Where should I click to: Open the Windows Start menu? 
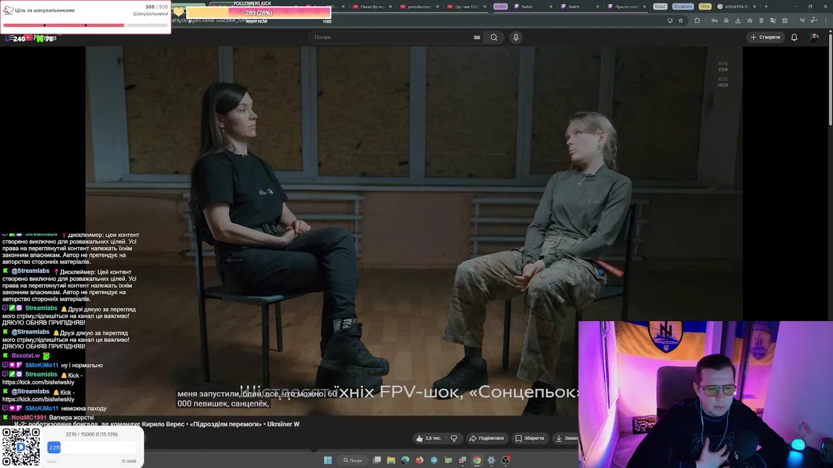click(x=328, y=460)
